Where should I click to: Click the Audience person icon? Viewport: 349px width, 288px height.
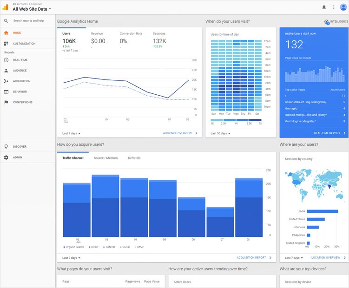click(x=6, y=71)
